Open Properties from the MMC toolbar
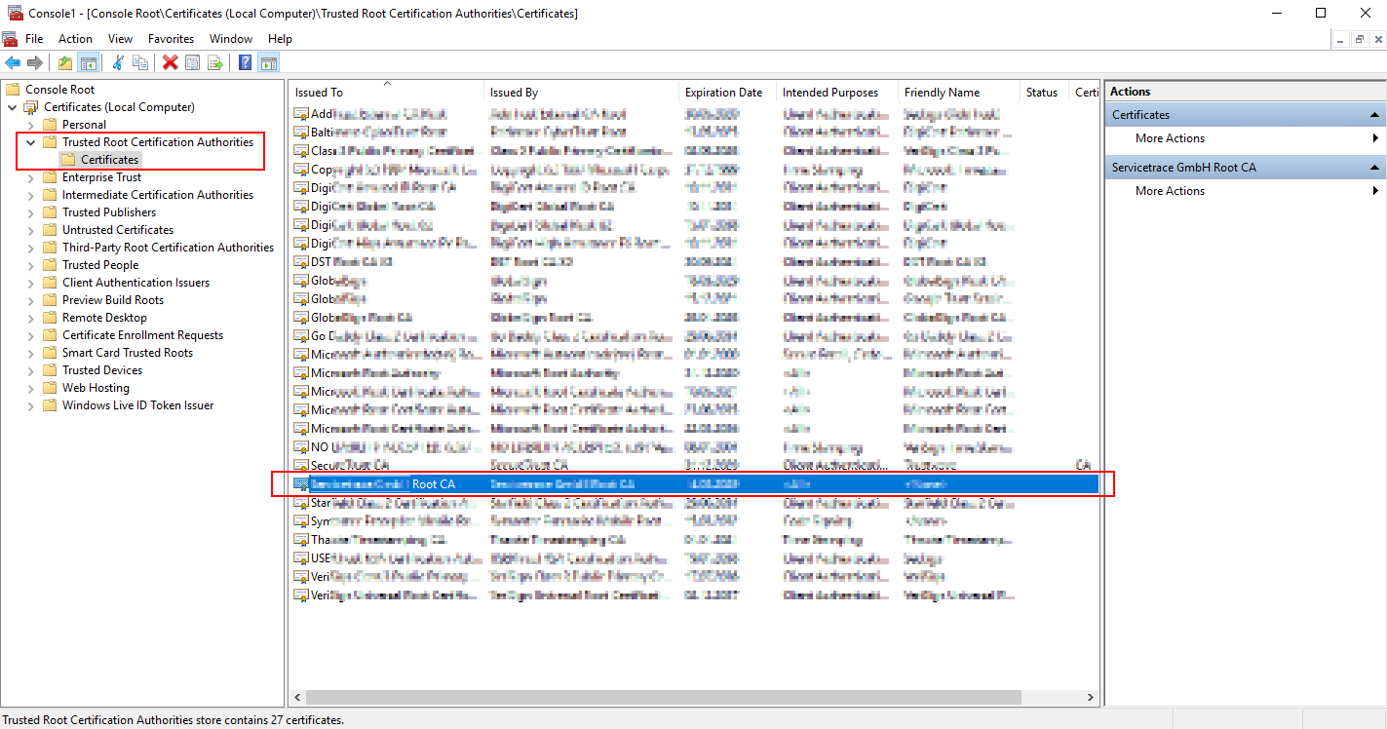 pos(192,61)
